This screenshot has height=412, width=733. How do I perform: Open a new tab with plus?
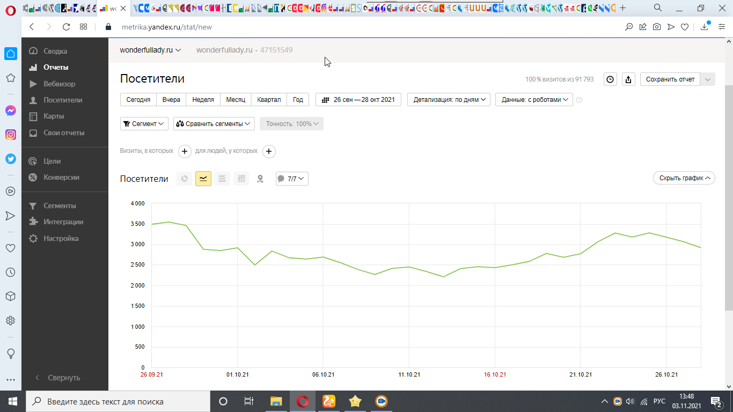coord(623,8)
